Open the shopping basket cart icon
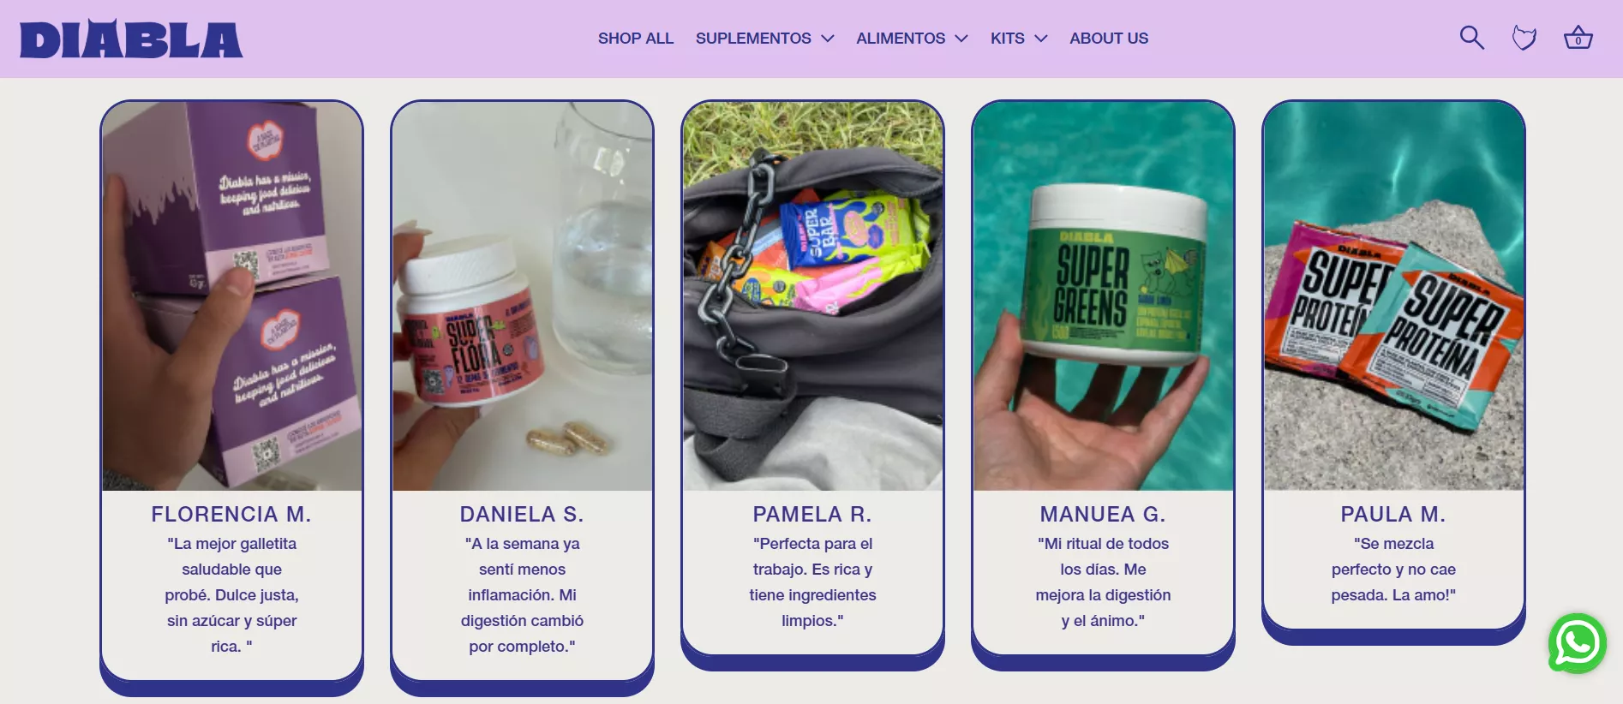1623x704 pixels. click(x=1578, y=38)
